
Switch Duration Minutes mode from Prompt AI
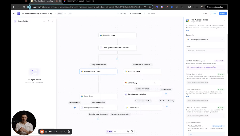tap(219, 61)
